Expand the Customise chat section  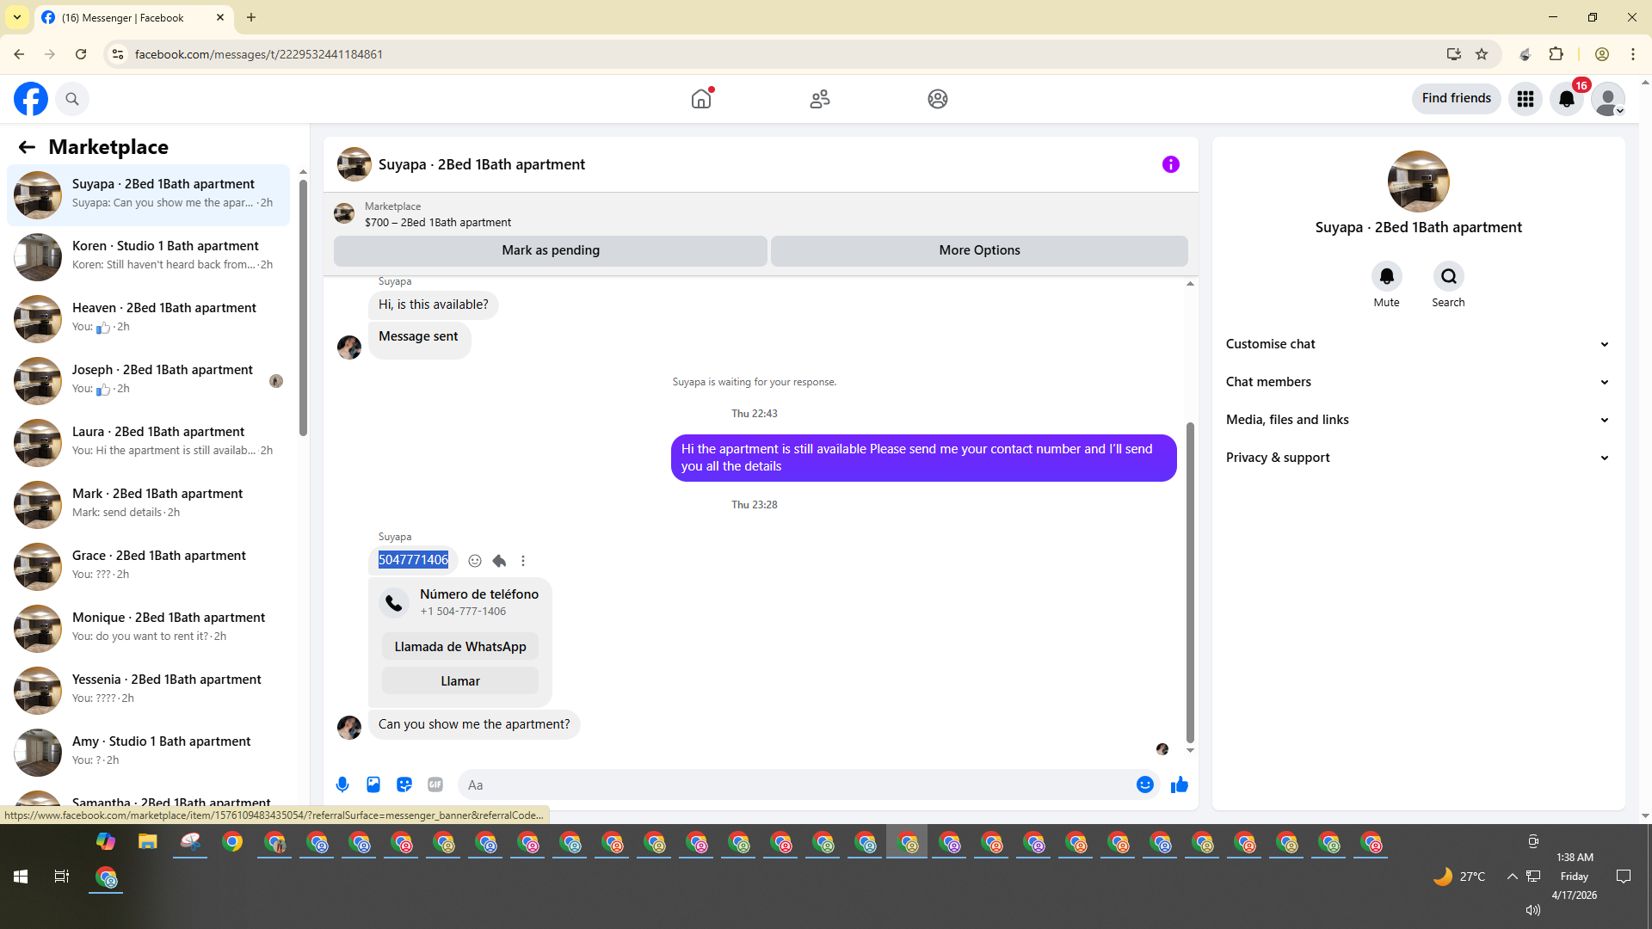pyautogui.click(x=1418, y=344)
